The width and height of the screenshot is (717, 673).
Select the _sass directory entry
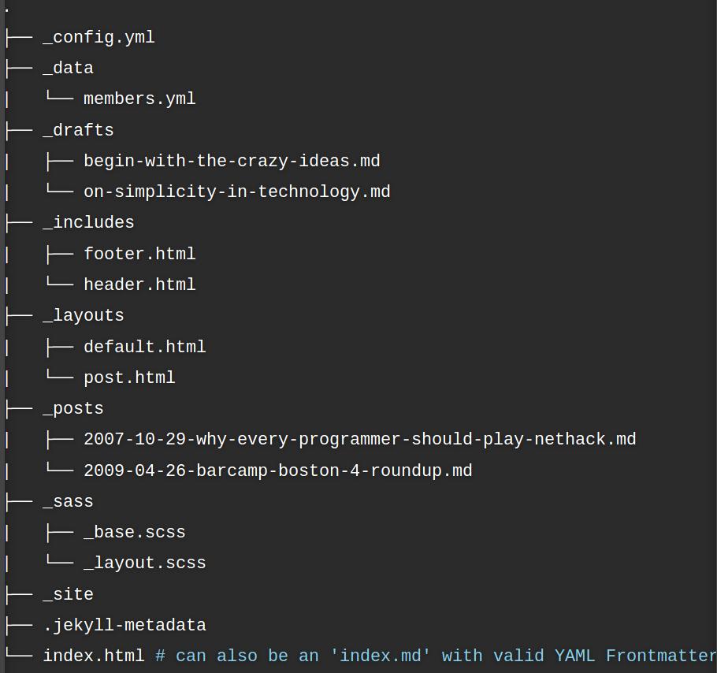(68, 501)
